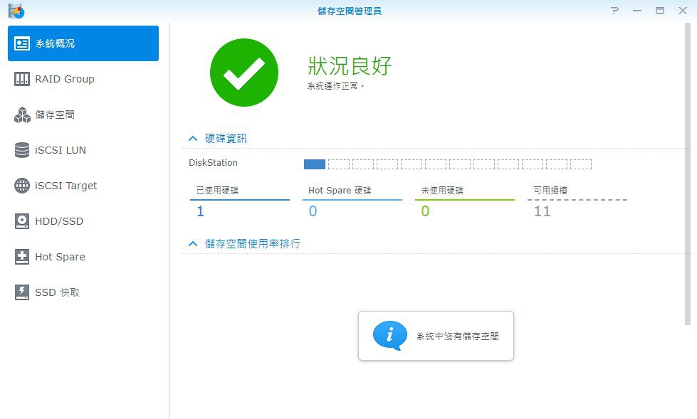Screen dimensions: 697x419
Task: Click the 儲存空間 cubes icon
Action: [22, 115]
